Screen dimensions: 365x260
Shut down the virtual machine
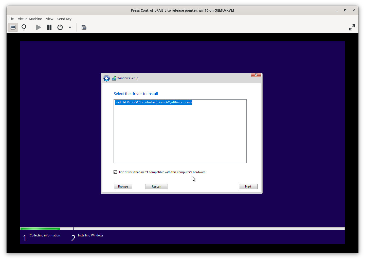click(x=60, y=27)
